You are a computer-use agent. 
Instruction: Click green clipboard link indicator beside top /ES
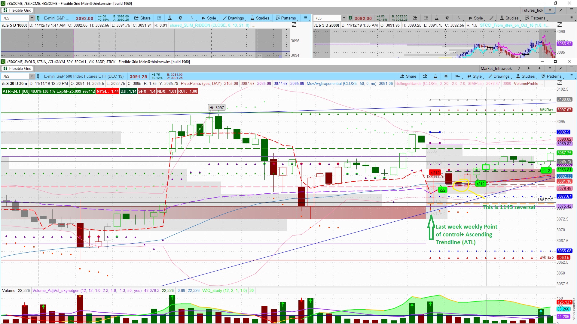click(38, 18)
